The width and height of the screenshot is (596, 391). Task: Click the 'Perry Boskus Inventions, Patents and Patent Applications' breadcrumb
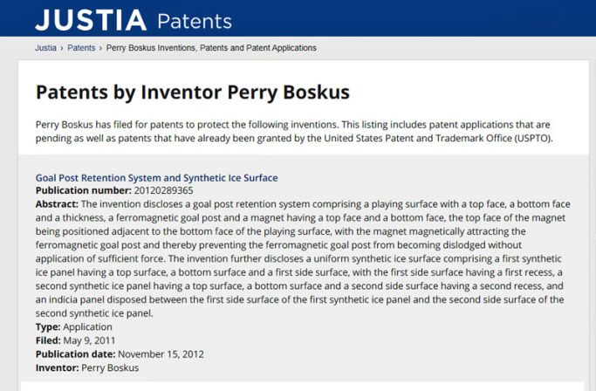[x=211, y=47]
